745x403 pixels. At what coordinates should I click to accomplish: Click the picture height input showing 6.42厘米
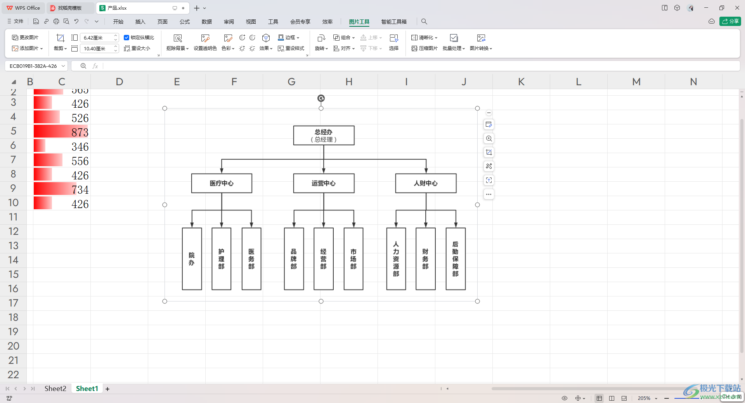pyautogui.click(x=99, y=38)
